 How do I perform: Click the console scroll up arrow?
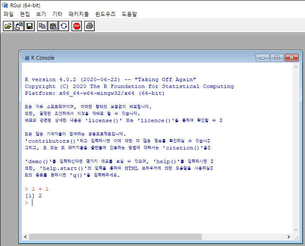(296, 67)
